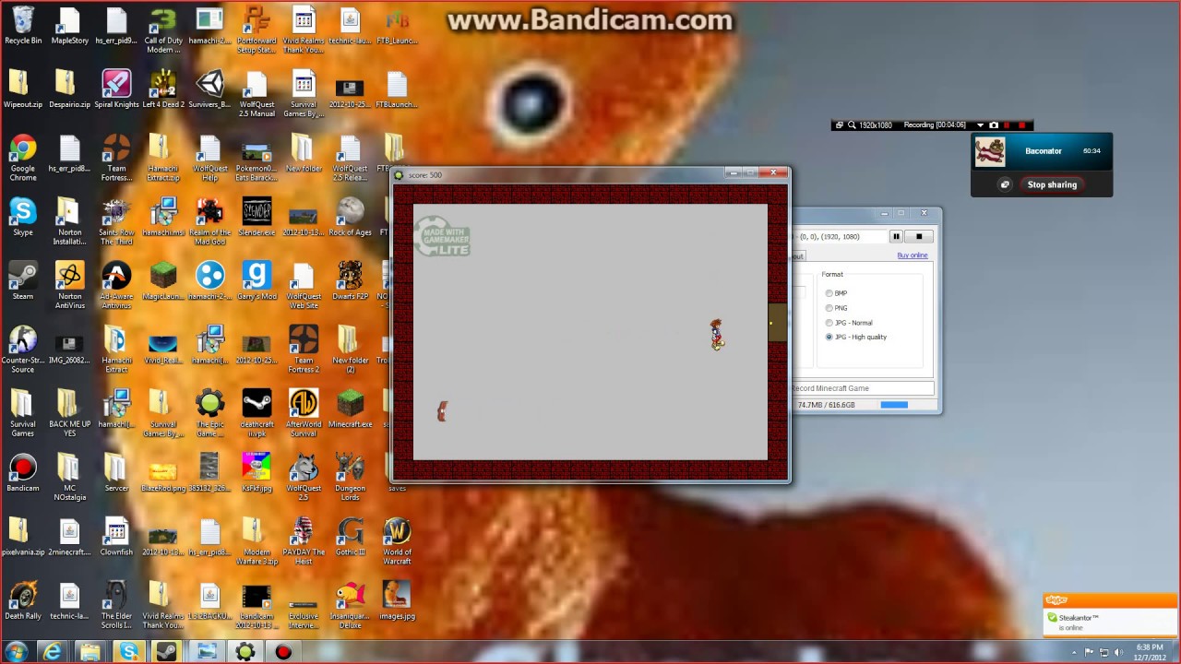
Task: Launch Spiral Knights from the desktop
Action: (x=116, y=89)
